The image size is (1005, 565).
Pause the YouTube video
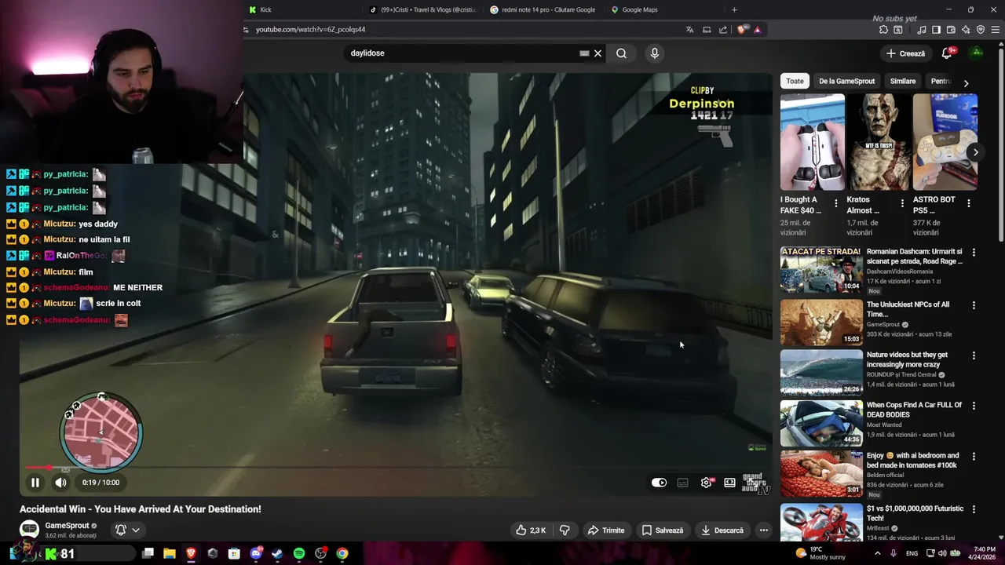pyautogui.click(x=35, y=483)
